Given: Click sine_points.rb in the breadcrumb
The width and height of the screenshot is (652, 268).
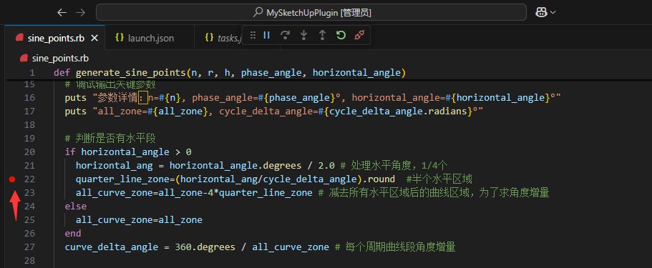Looking at the screenshot, I should (60, 58).
